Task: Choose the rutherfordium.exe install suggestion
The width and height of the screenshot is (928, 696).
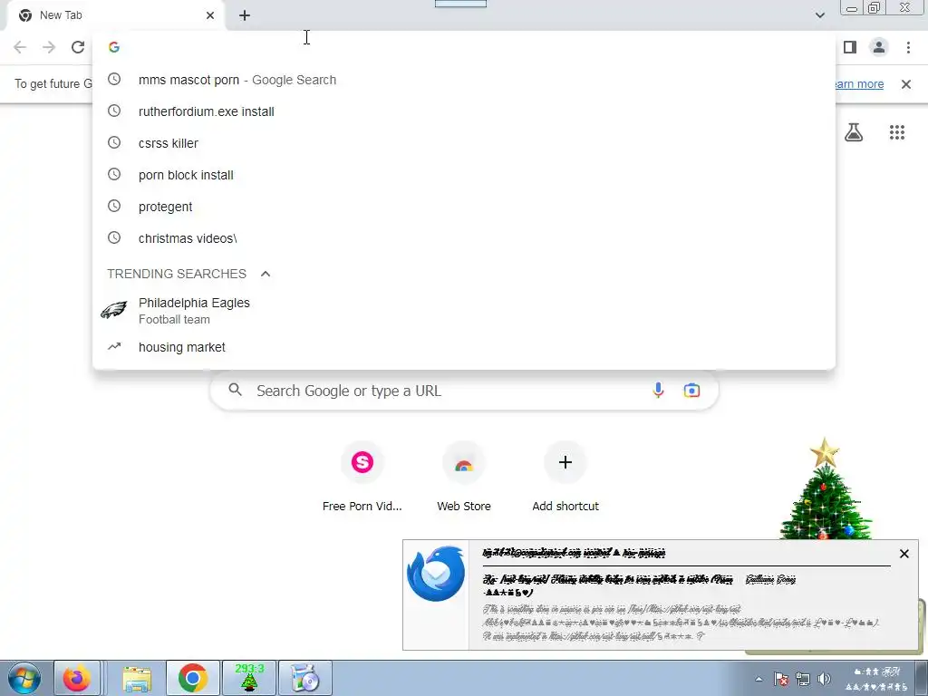Action: click(x=464, y=111)
